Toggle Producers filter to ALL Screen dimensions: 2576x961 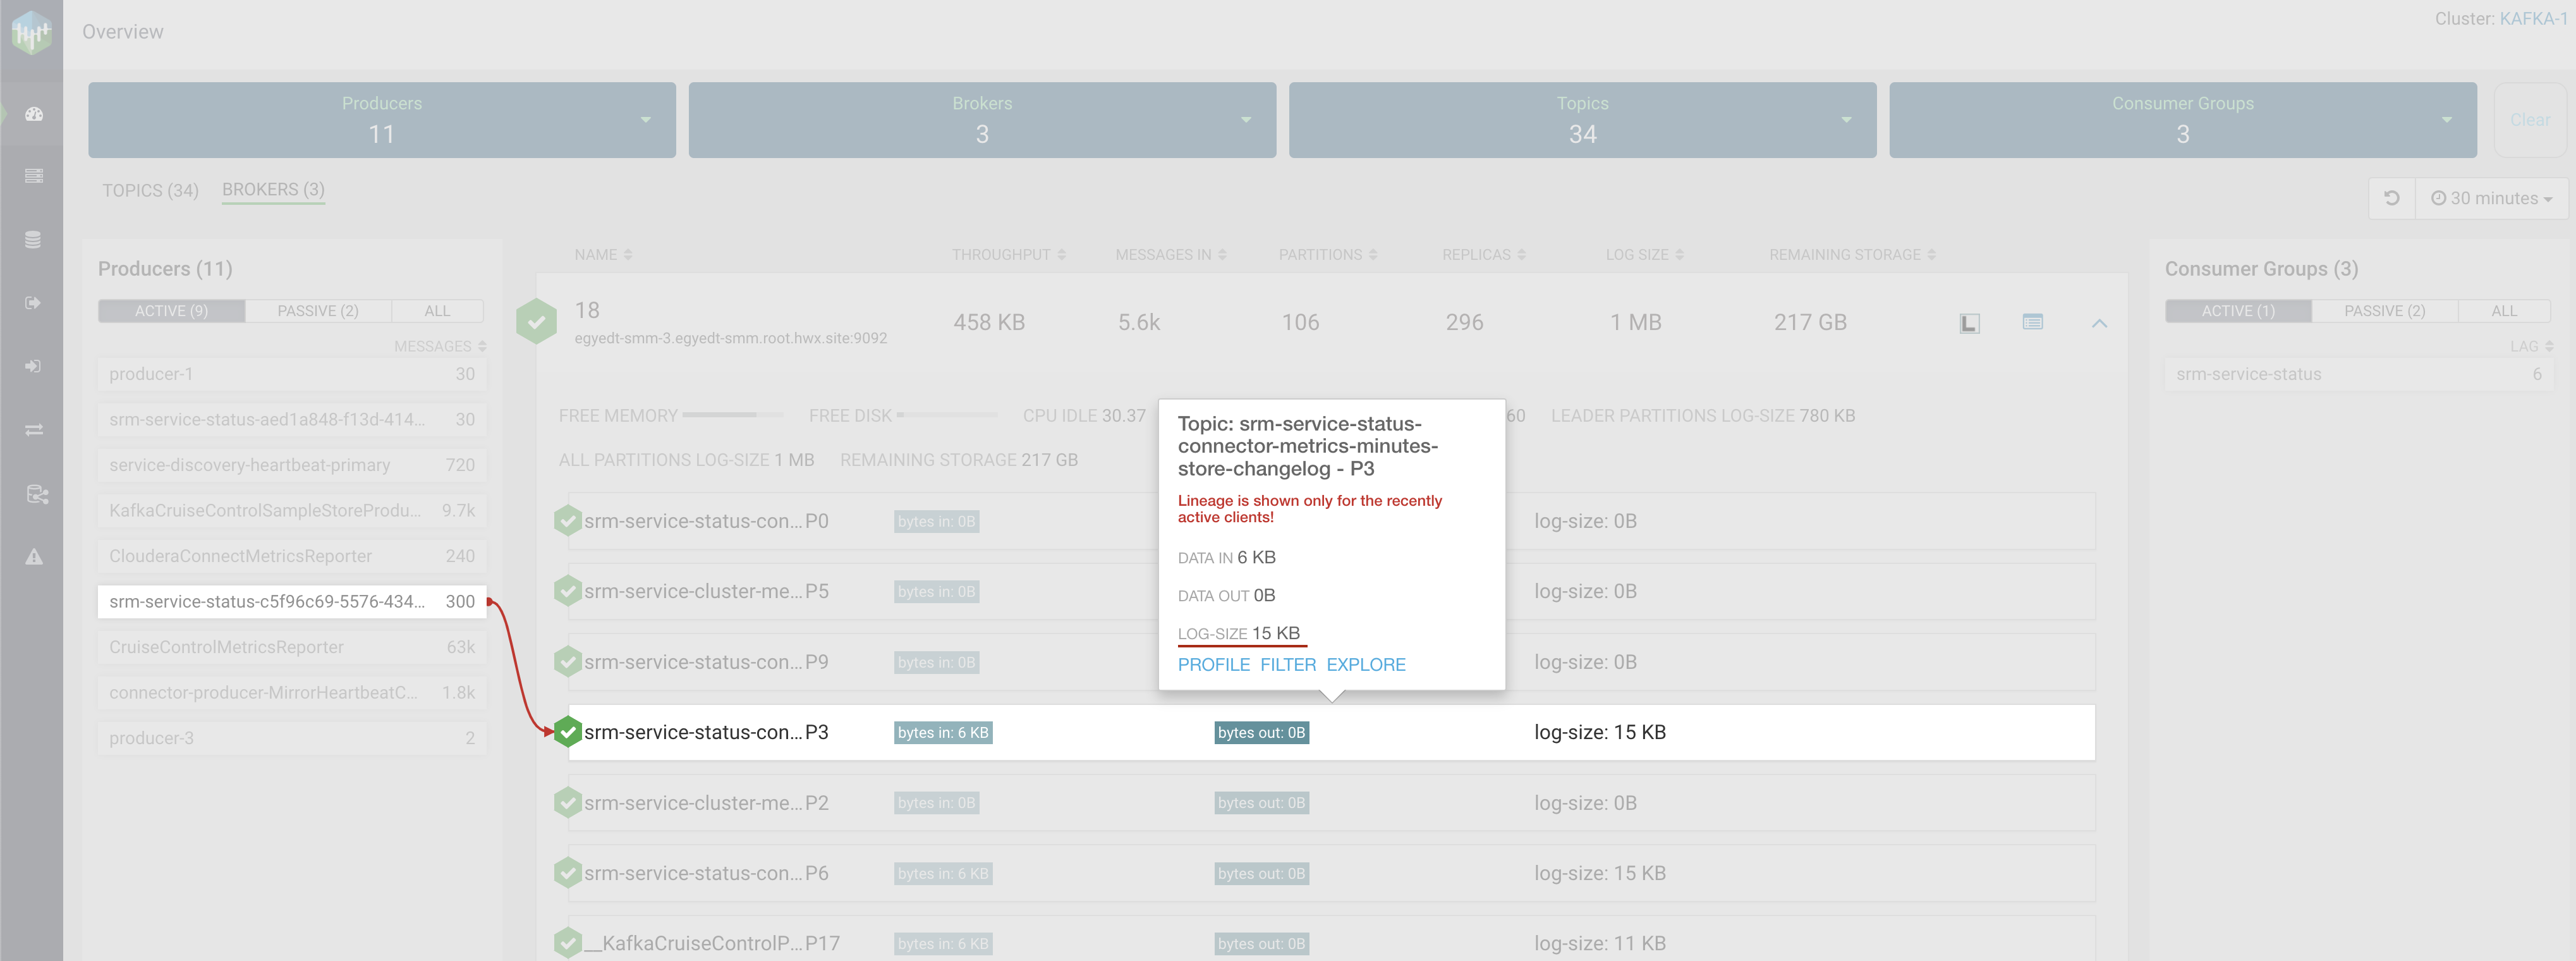pos(437,311)
